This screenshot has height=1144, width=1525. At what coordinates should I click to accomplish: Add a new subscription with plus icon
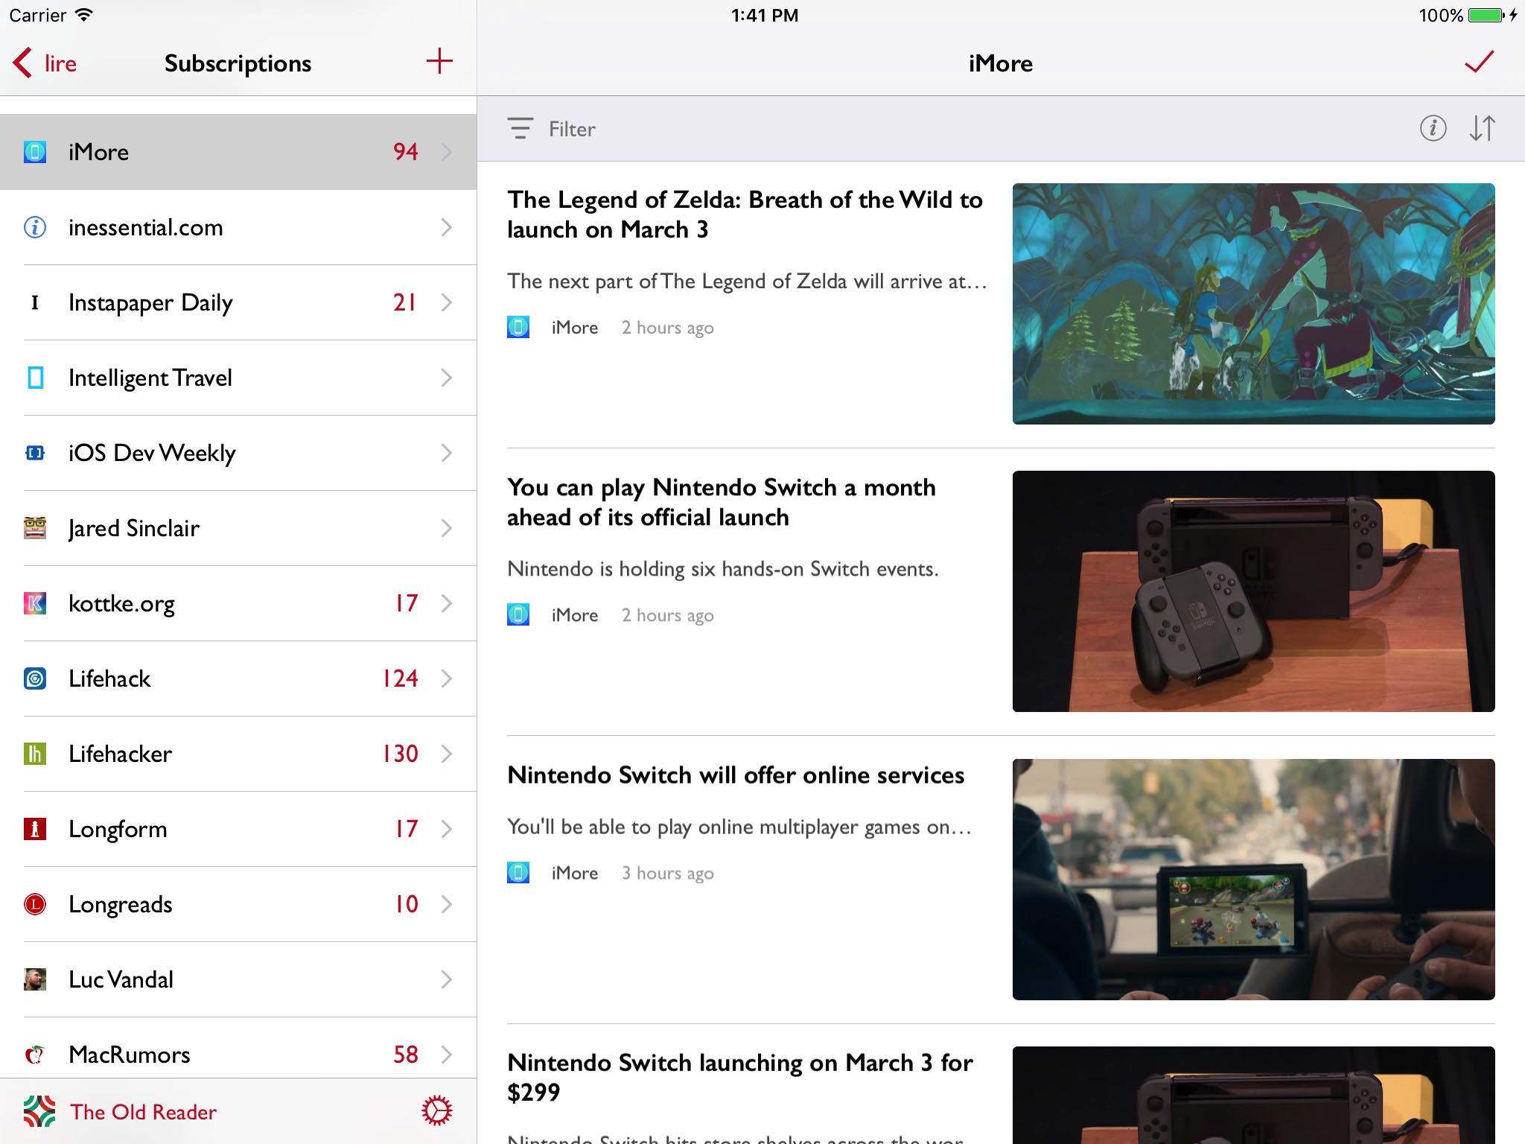(439, 61)
